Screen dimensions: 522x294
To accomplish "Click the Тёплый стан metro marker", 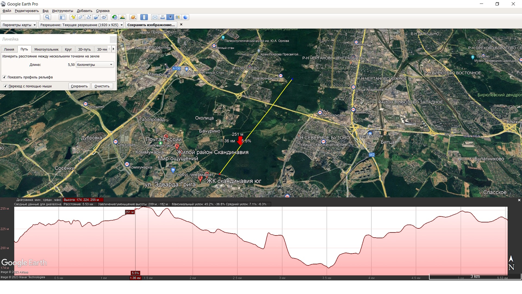I will coord(214,45).
